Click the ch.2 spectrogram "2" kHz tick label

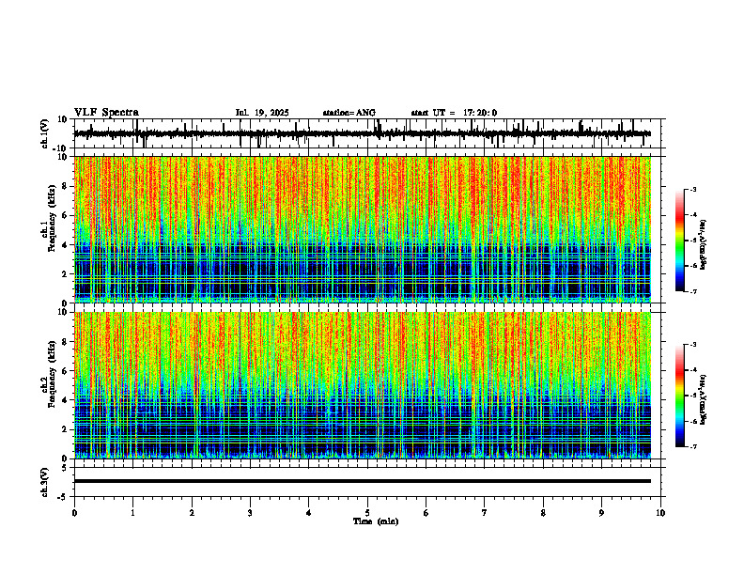tap(65, 429)
